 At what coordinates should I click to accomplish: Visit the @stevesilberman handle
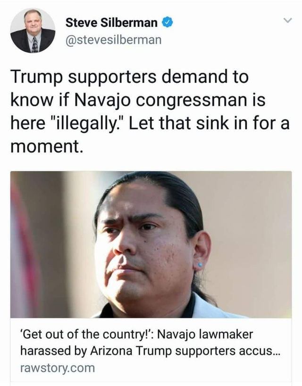click(113, 40)
